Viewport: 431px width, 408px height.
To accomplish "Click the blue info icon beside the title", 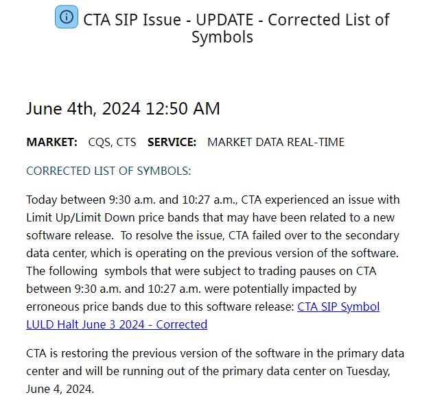I will [x=66, y=18].
